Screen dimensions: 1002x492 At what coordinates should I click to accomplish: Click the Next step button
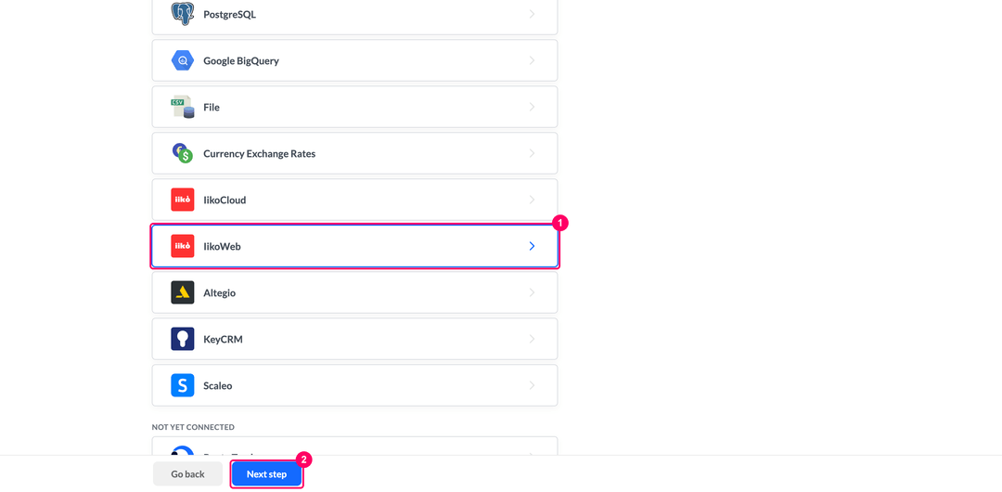(x=266, y=474)
